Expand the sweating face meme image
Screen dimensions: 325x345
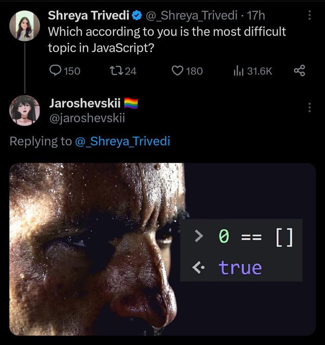pyautogui.click(x=93, y=248)
